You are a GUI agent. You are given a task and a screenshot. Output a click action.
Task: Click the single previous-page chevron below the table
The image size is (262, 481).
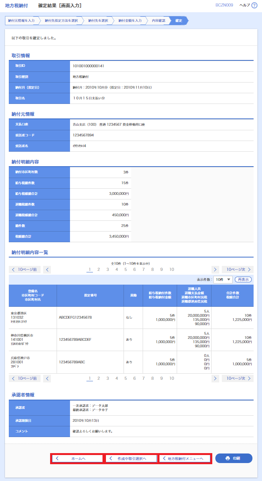point(47,379)
